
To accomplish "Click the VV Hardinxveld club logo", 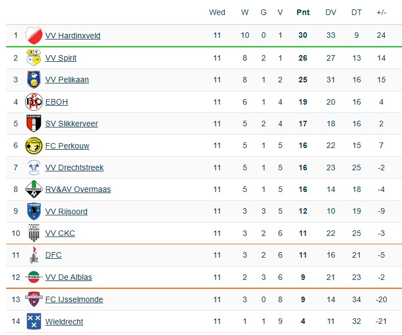I will [35, 36].
